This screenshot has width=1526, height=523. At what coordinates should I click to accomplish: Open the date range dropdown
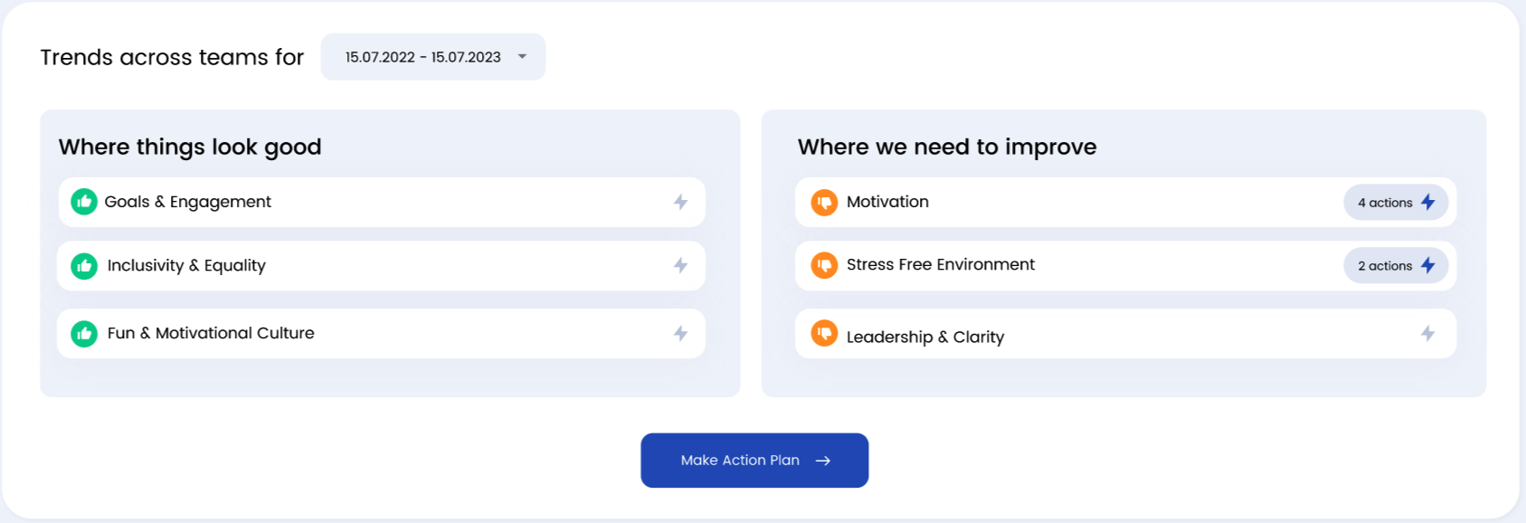pyautogui.click(x=432, y=57)
